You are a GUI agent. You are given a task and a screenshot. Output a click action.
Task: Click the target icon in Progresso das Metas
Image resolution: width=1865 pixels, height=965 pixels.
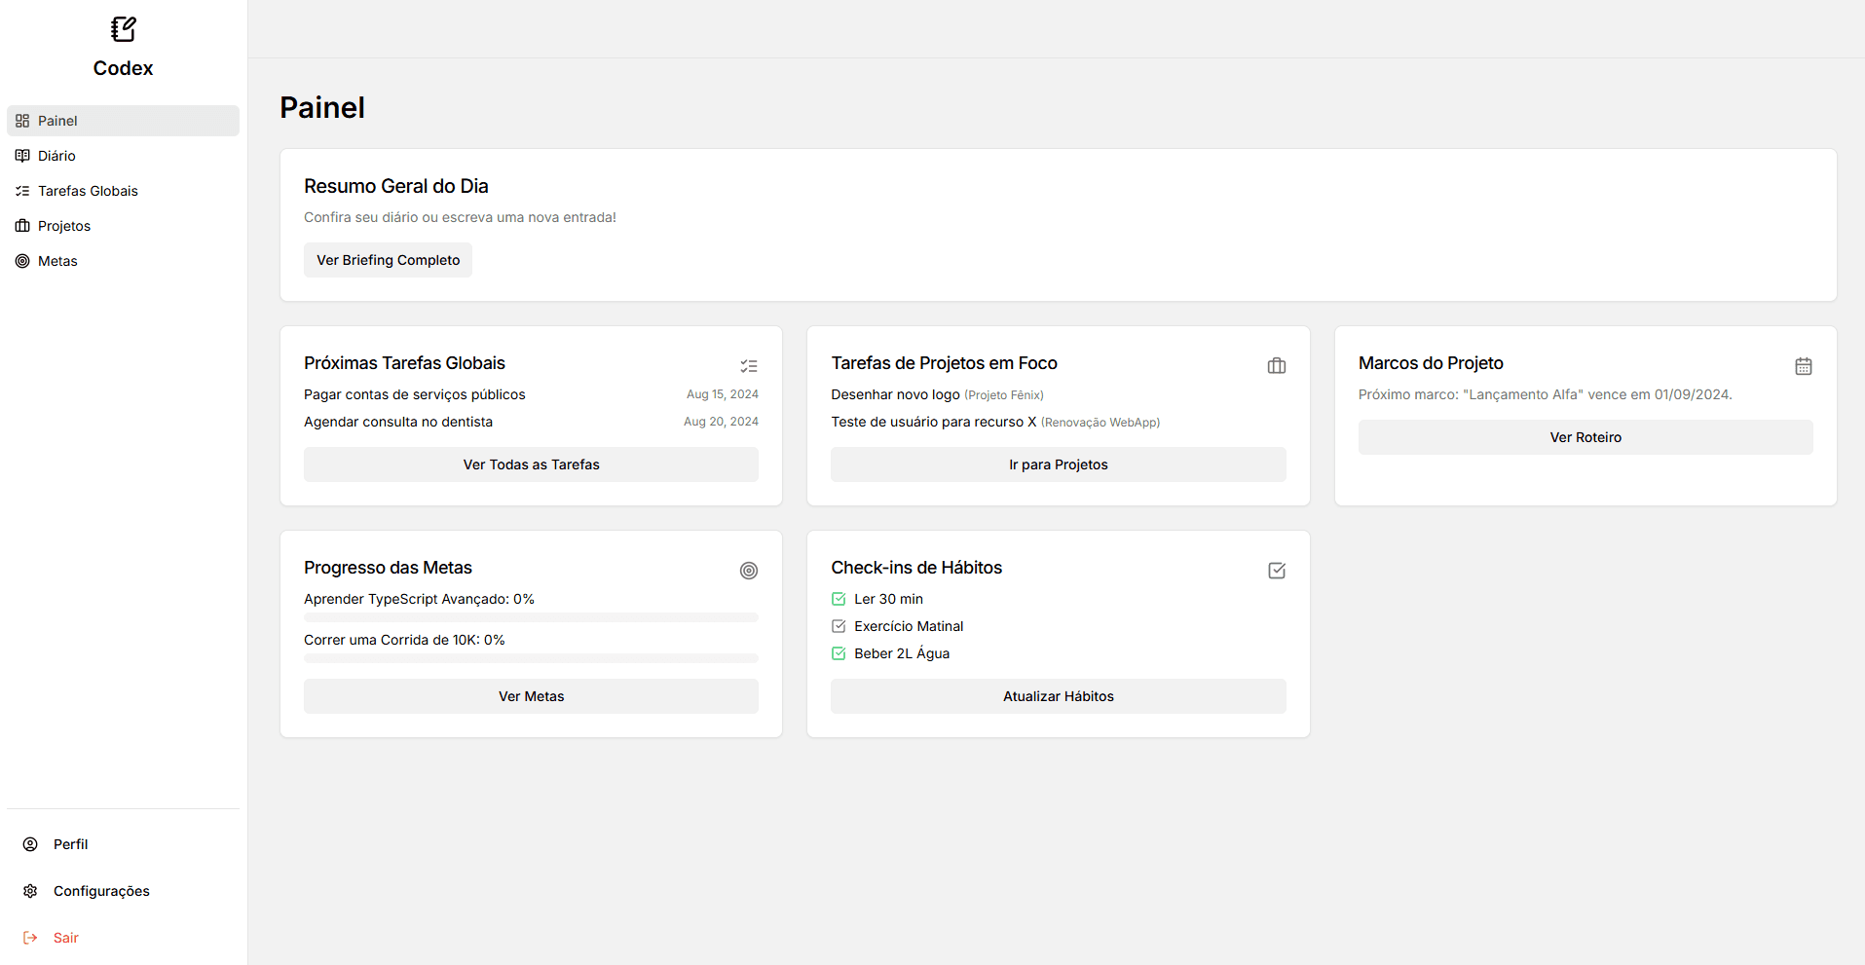coord(748,571)
